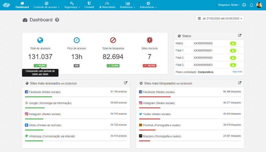Click the globe icon in the top bar
The image size is (266, 152).
(x=244, y=5)
